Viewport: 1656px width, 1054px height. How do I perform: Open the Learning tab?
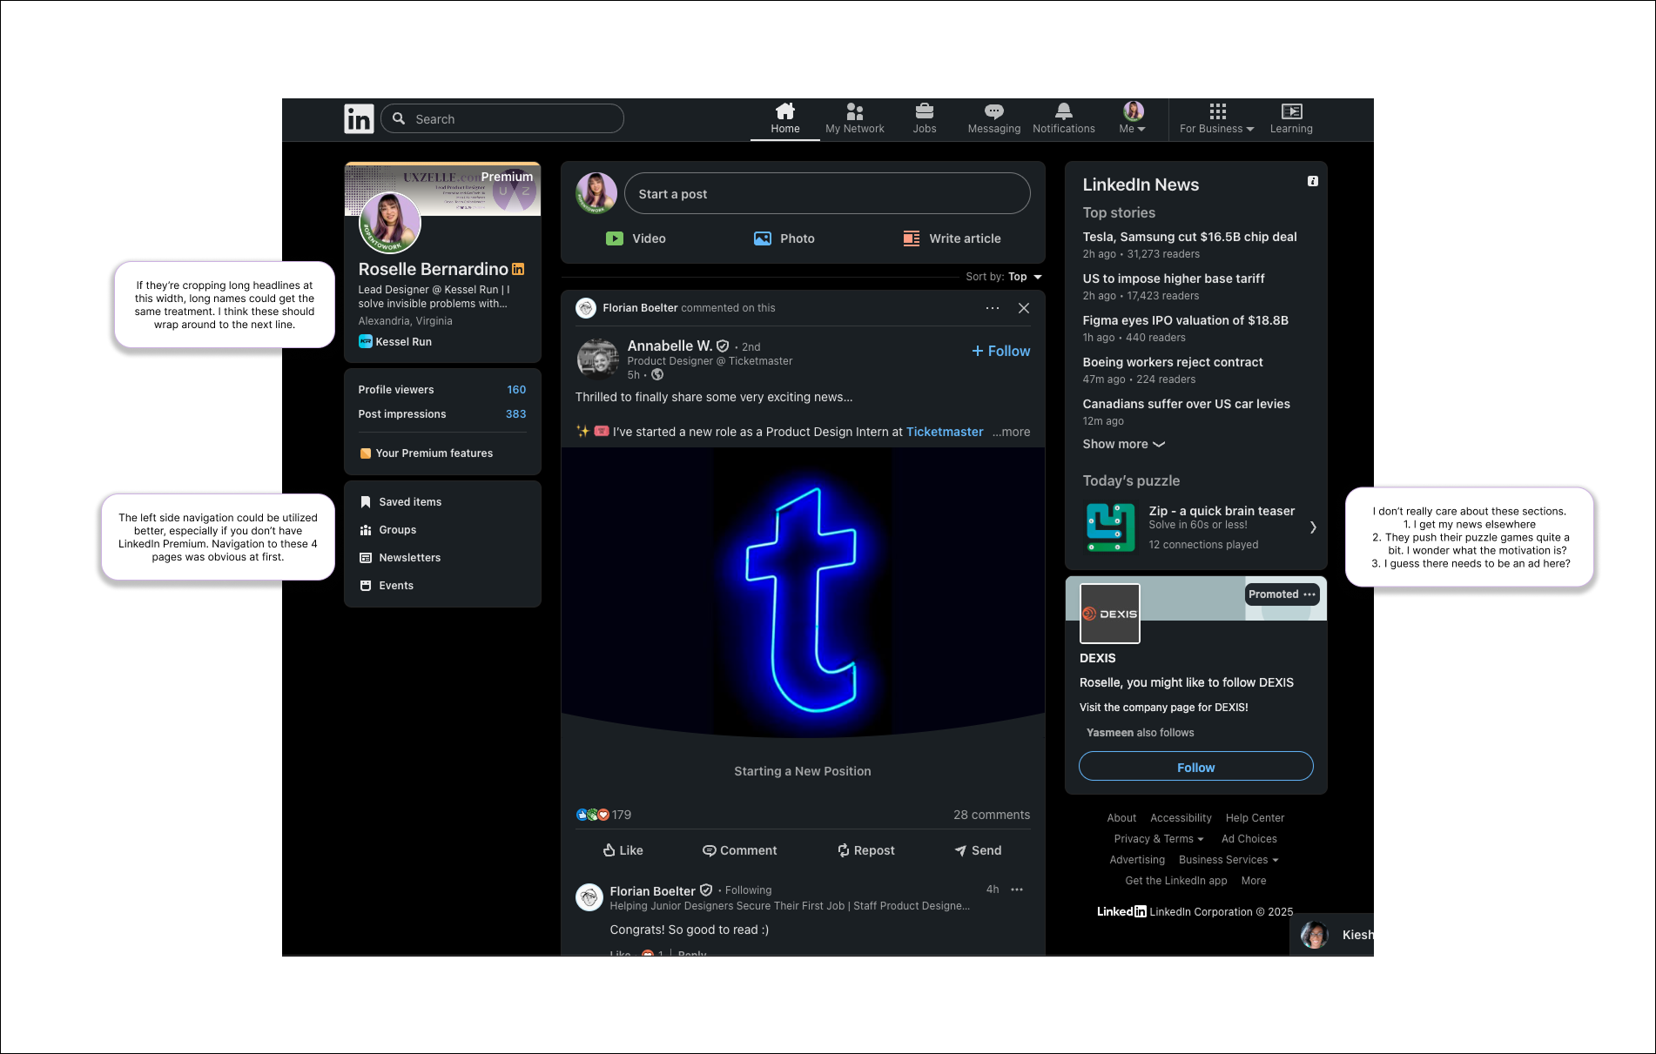(x=1291, y=119)
